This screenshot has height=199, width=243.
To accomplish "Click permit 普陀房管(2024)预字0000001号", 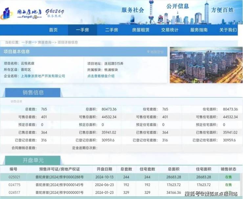I will click(59, 192).
